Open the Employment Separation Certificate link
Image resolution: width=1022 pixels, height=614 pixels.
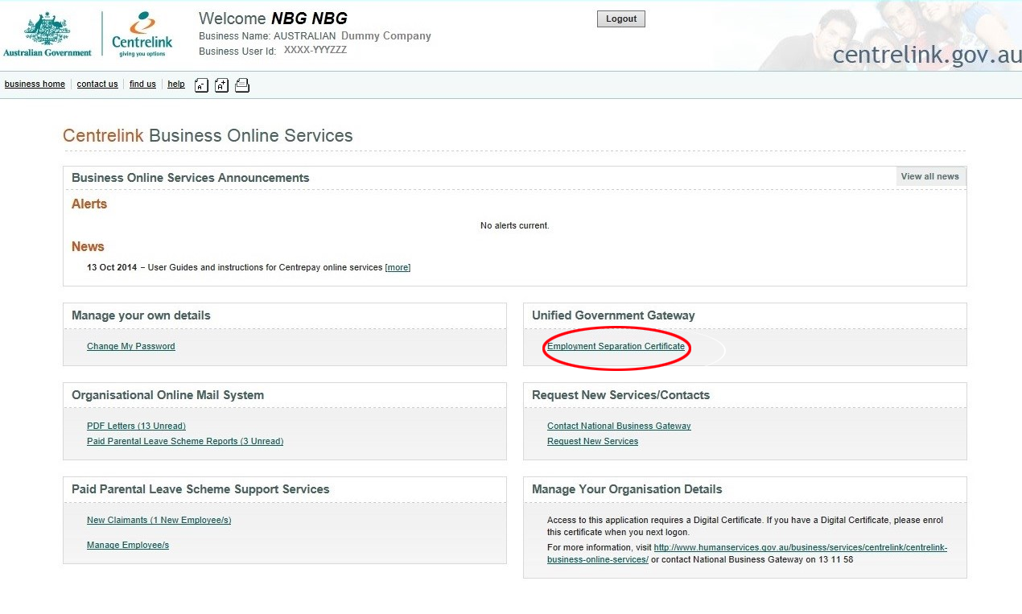(x=615, y=346)
